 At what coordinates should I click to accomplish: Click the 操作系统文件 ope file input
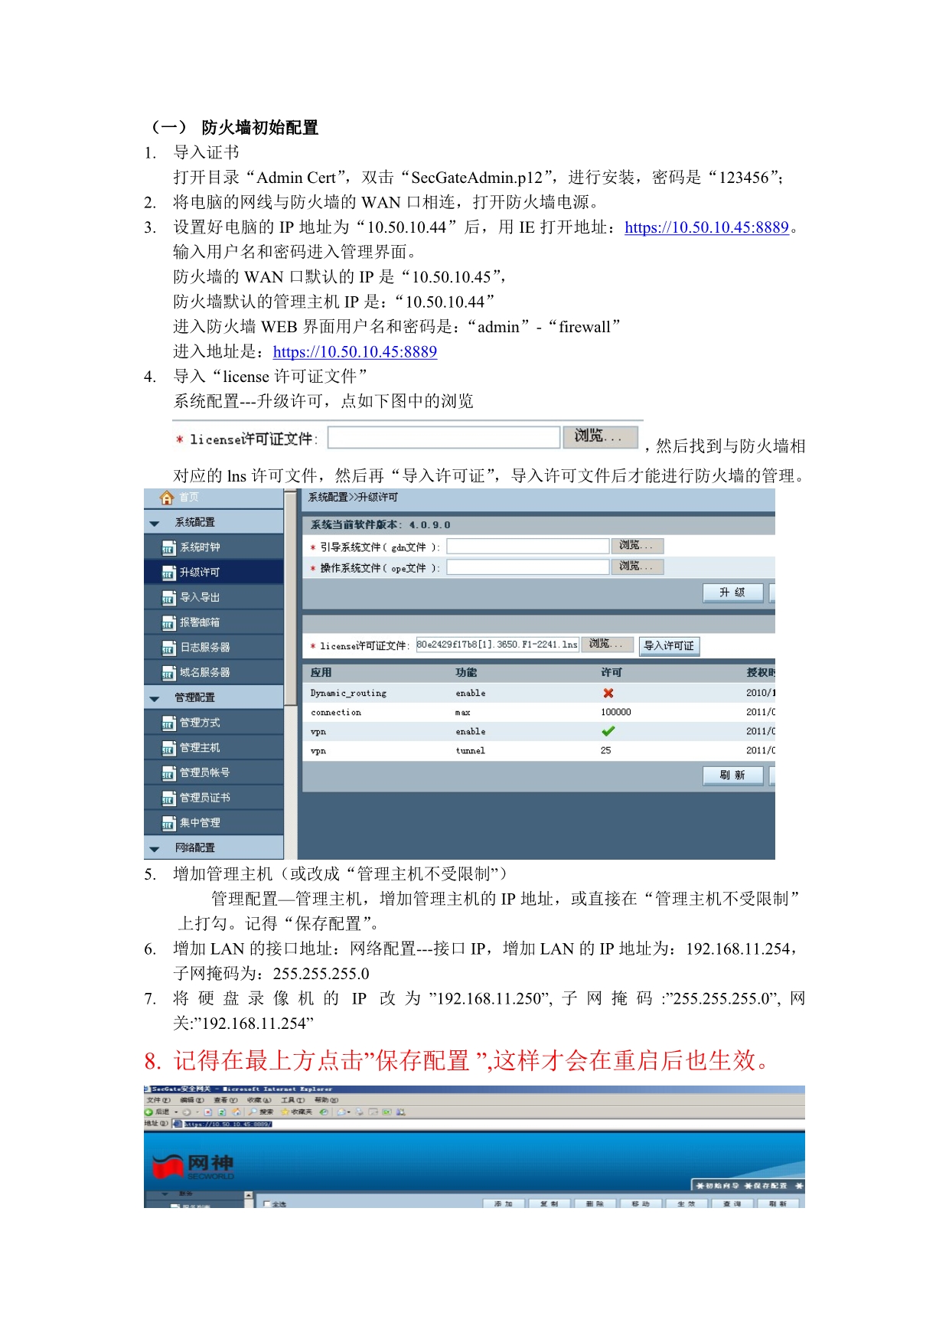coord(528,567)
